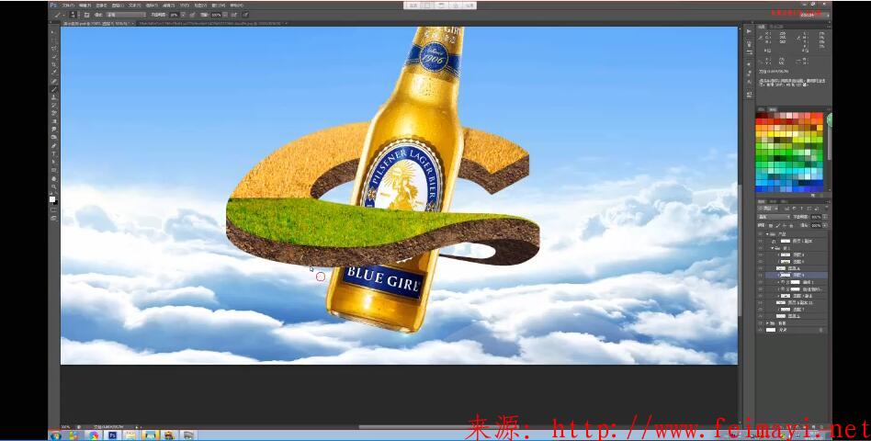Select the Zoom magnifier tool
This screenshot has height=441, width=871.
[53, 187]
